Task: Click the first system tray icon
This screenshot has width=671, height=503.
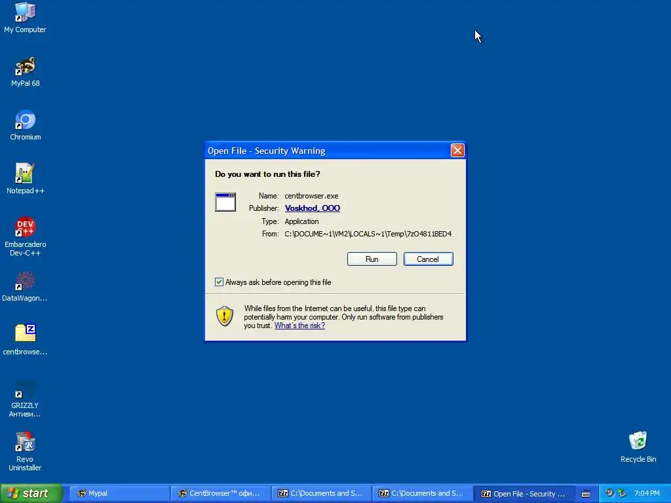Action: (x=609, y=493)
